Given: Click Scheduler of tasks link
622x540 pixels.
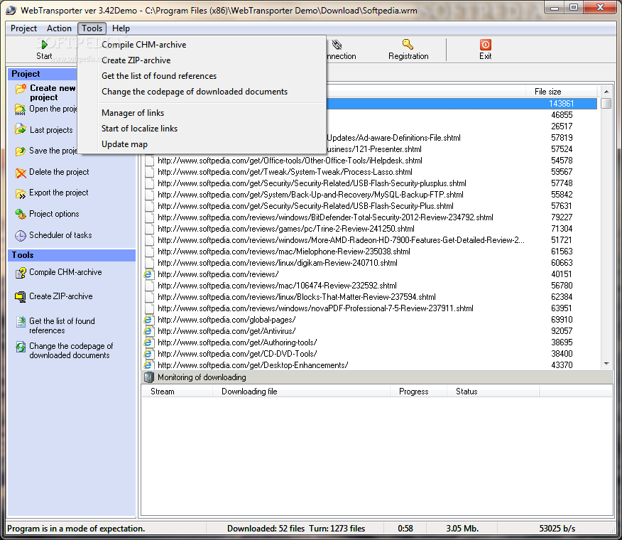Looking at the screenshot, I should click(x=60, y=235).
